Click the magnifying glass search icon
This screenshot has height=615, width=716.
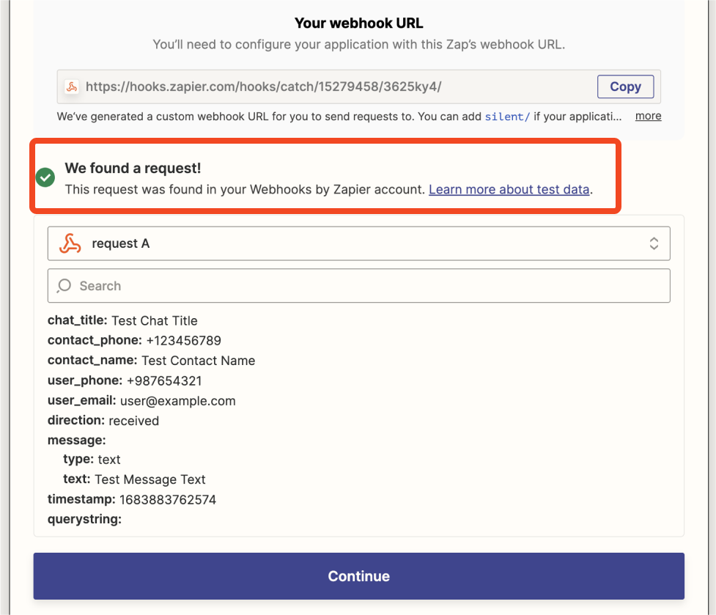click(x=64, y=286)
